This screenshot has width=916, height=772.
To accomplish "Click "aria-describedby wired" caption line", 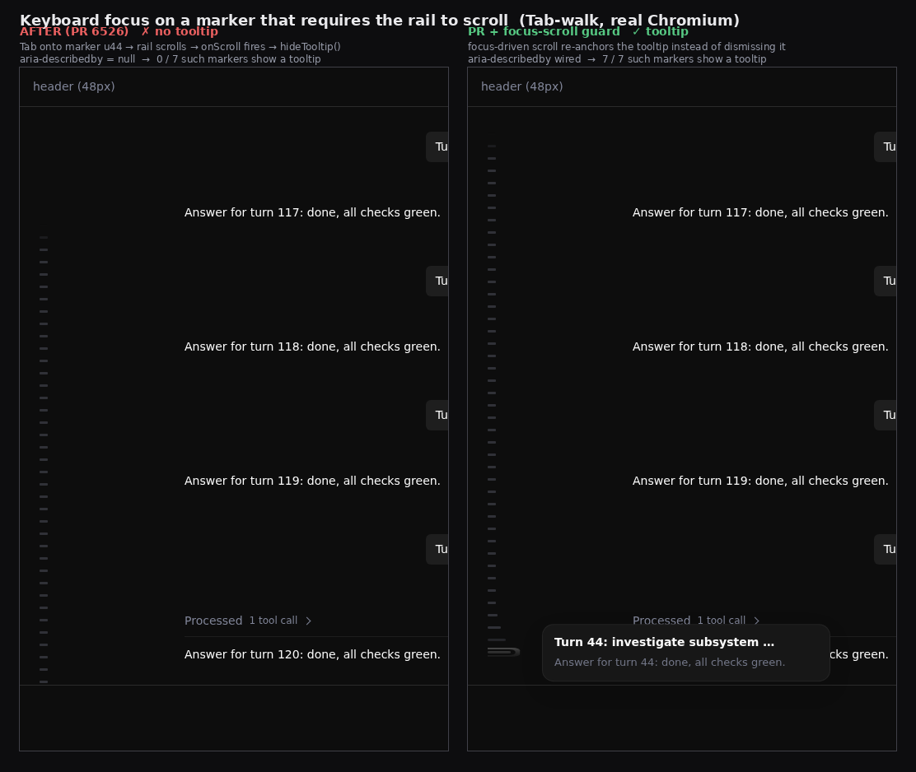I will pos(617,59).
